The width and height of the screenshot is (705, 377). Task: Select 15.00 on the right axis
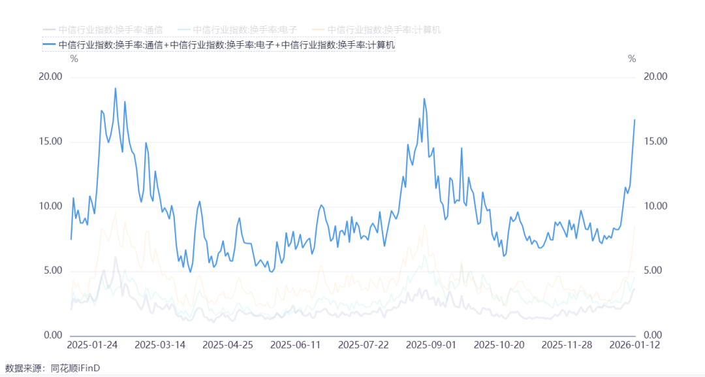click(655, 141)
